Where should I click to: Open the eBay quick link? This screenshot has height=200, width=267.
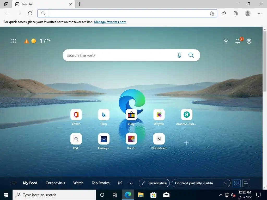pyautogui.click(x=131, y=117)
